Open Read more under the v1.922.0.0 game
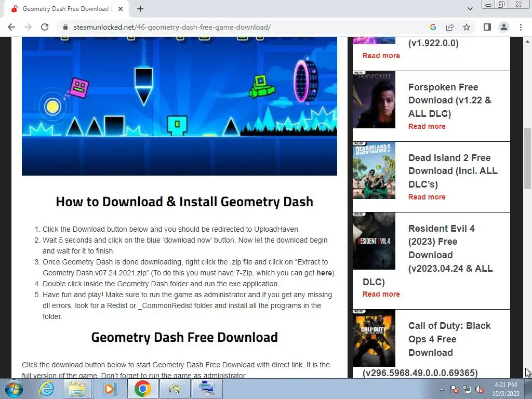This screenshot has width=532, height=399. (381, 56)
